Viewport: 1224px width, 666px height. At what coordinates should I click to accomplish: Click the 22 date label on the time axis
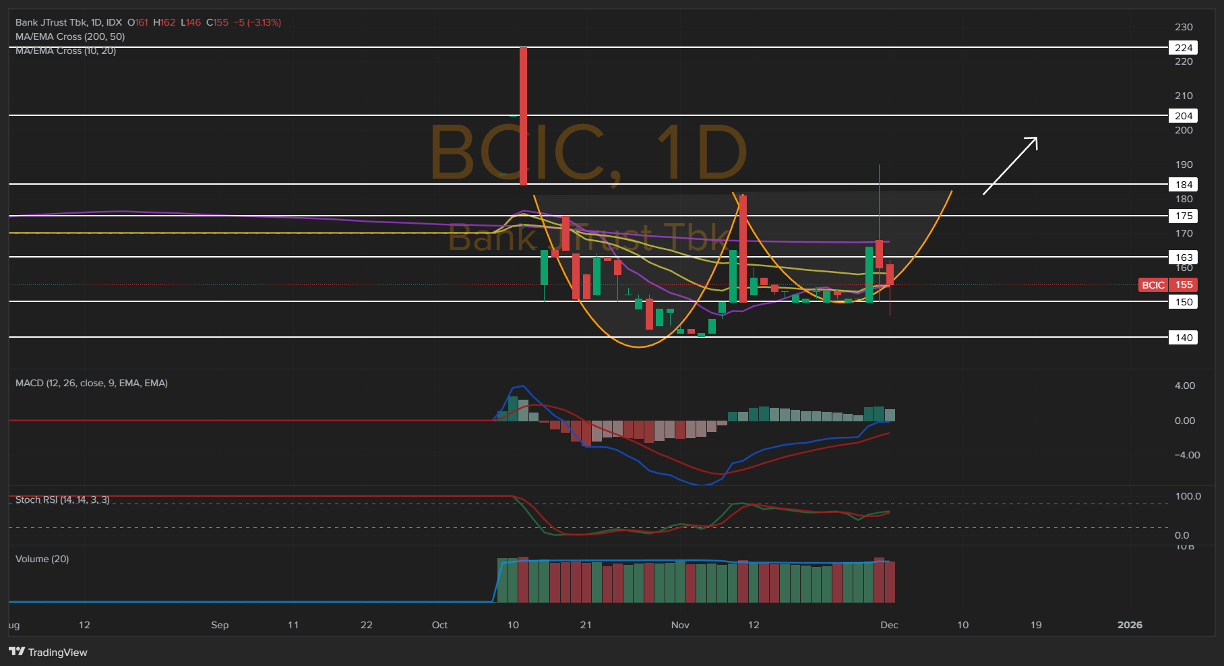point(367,625)
